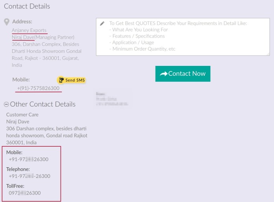Click the Customer Care label

[22, 115]
